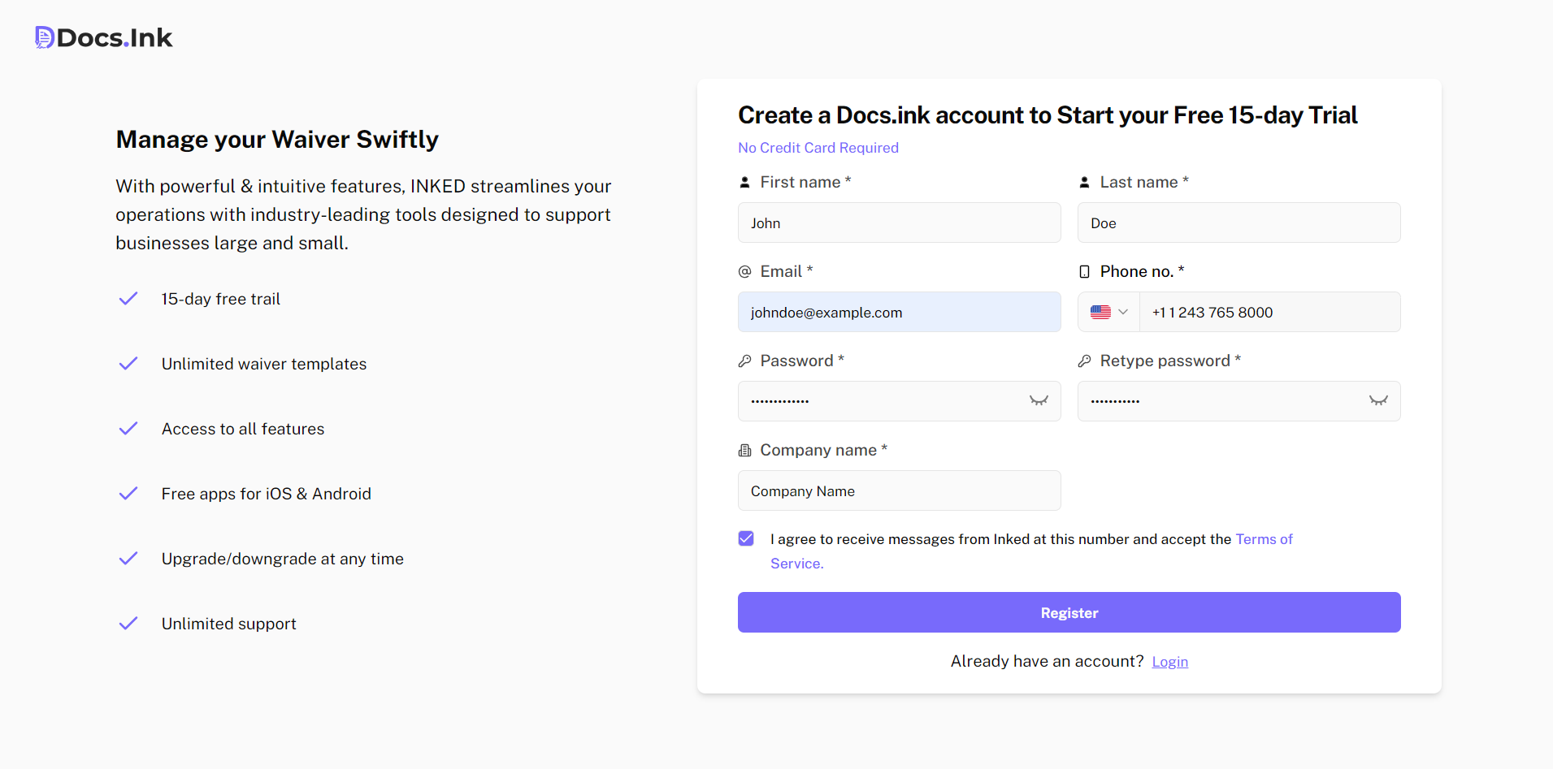Select the Email input field
This screenshot has height=769, width=1553.
coord(899,312)
